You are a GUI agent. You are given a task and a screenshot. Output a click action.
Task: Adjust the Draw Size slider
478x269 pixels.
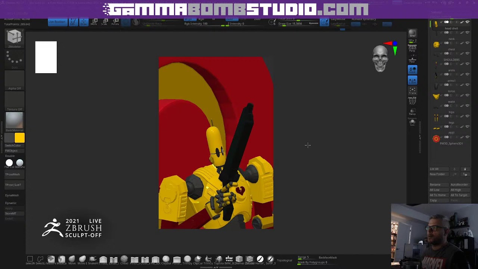[299, 24]
